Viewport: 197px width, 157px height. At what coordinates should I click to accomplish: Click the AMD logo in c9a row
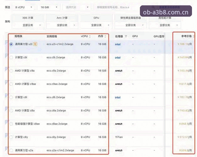(119, 71)
